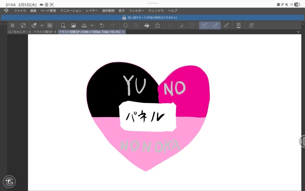The height and width of the screenshot is (191, 305).
Task: Select the Fill bucket icon
Action: click(147, 25)
